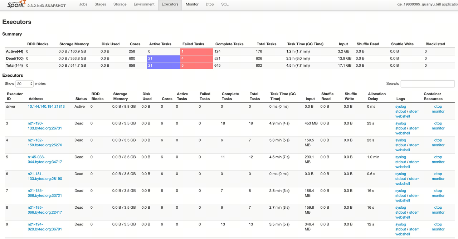Click Dead row's highlighted active tasks 21
This screenshot has width=458, height=239.
coord(164,59)
